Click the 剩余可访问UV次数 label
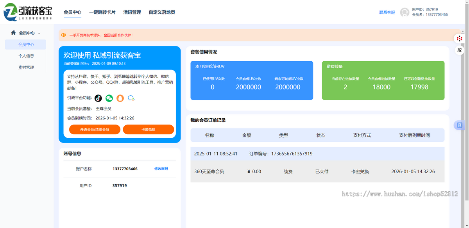 tap(288, 78)
